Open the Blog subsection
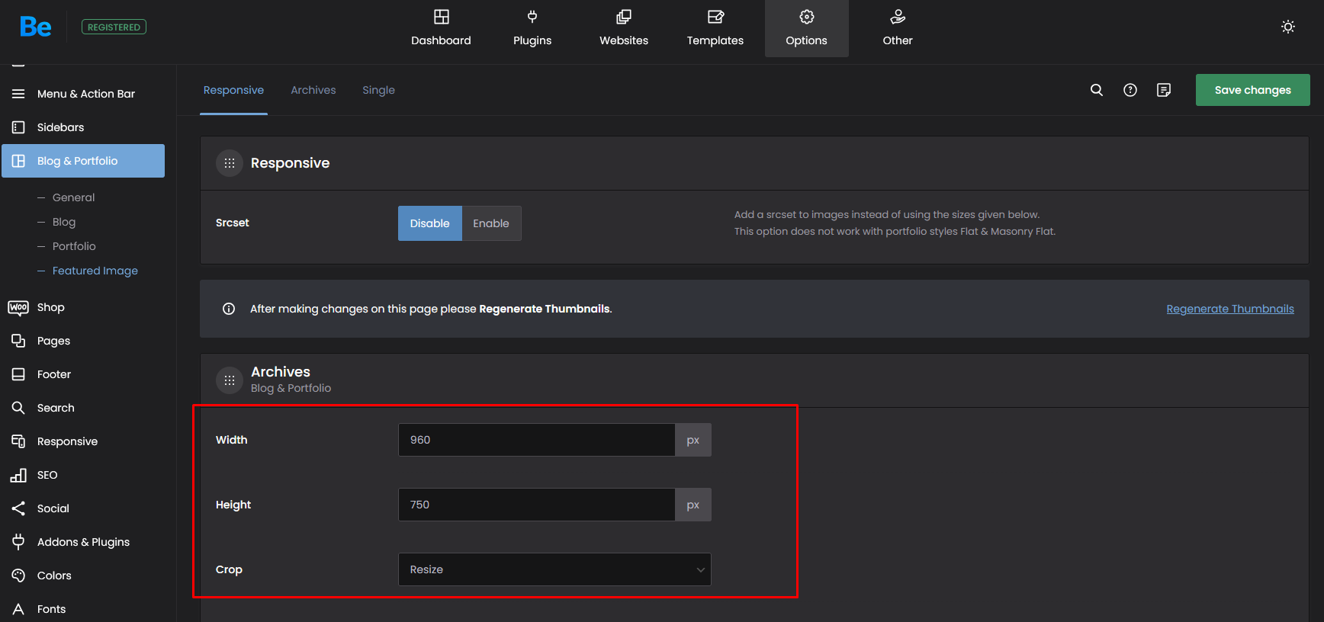The width and height of the screenshot is (1324, 622). [64, 222]
